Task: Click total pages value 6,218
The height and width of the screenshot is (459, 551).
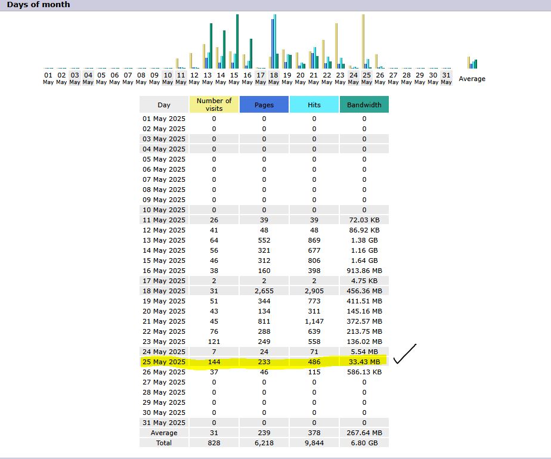Action: pyautogui.click(x=264, y=443)
